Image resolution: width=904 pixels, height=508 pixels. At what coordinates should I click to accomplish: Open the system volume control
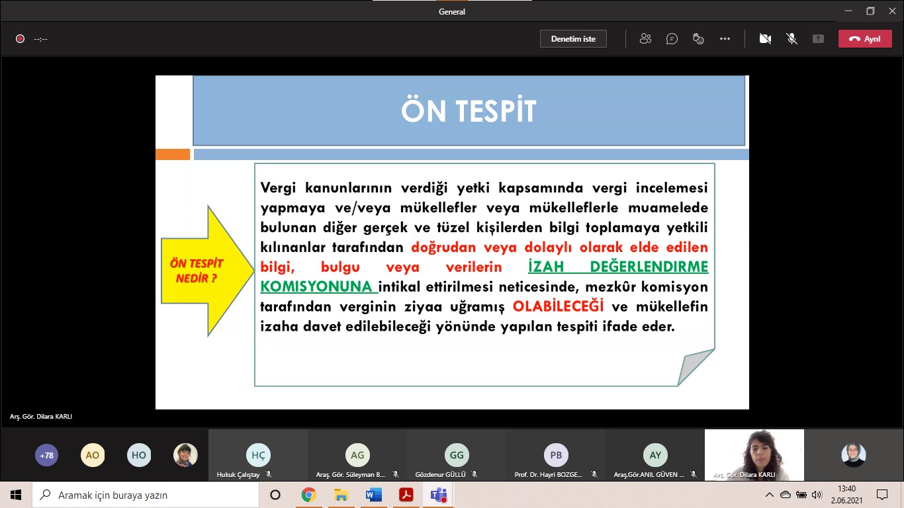point(817,495)
